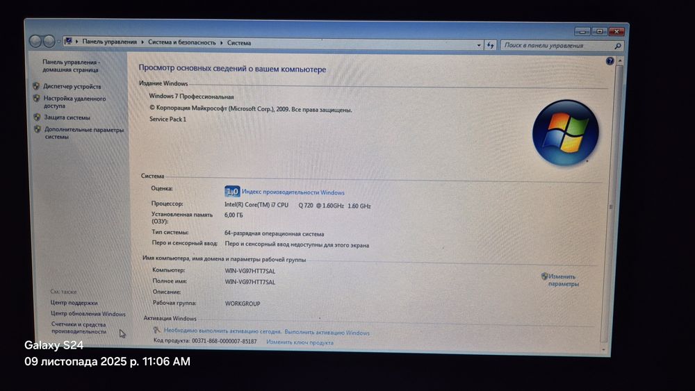695x391 pixels.
Task: Open 'Центр поддержки' link
Action: tap(74, 302)
